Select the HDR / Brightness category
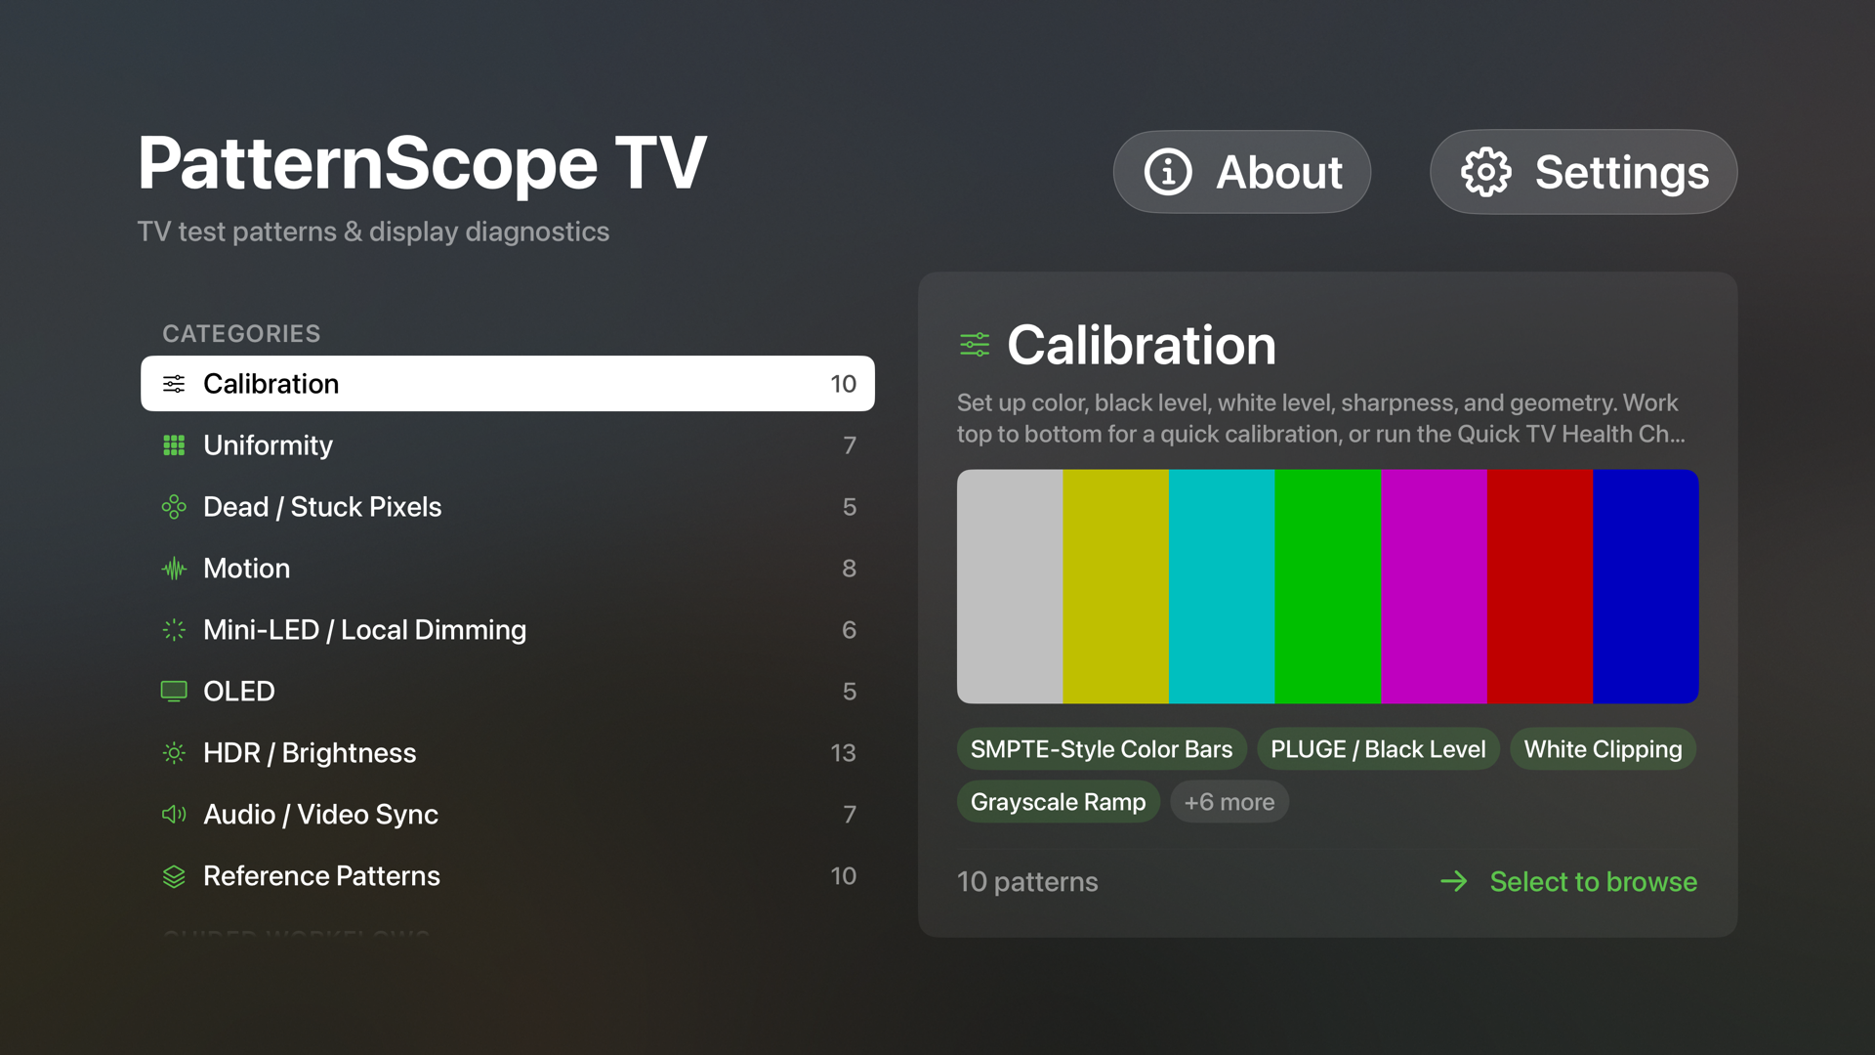Image resolution: width=1875 pixels, height=1055 pixels. click(x=508, y=753)
